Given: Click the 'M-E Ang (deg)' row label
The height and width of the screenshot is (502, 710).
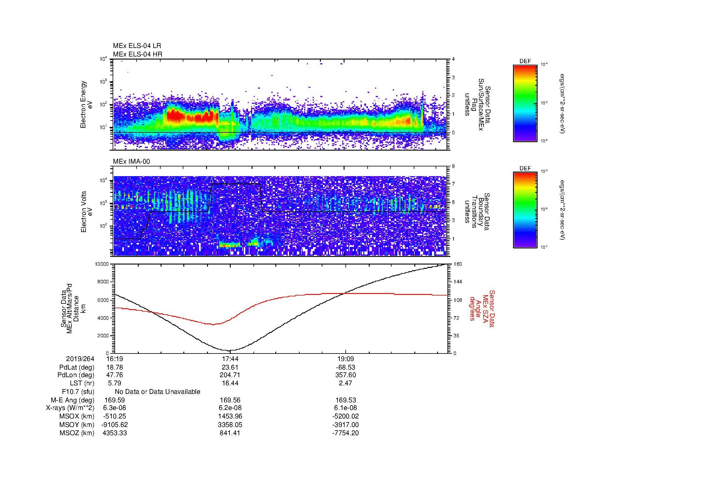Looking at the screenshot, I should pos(72,400).
